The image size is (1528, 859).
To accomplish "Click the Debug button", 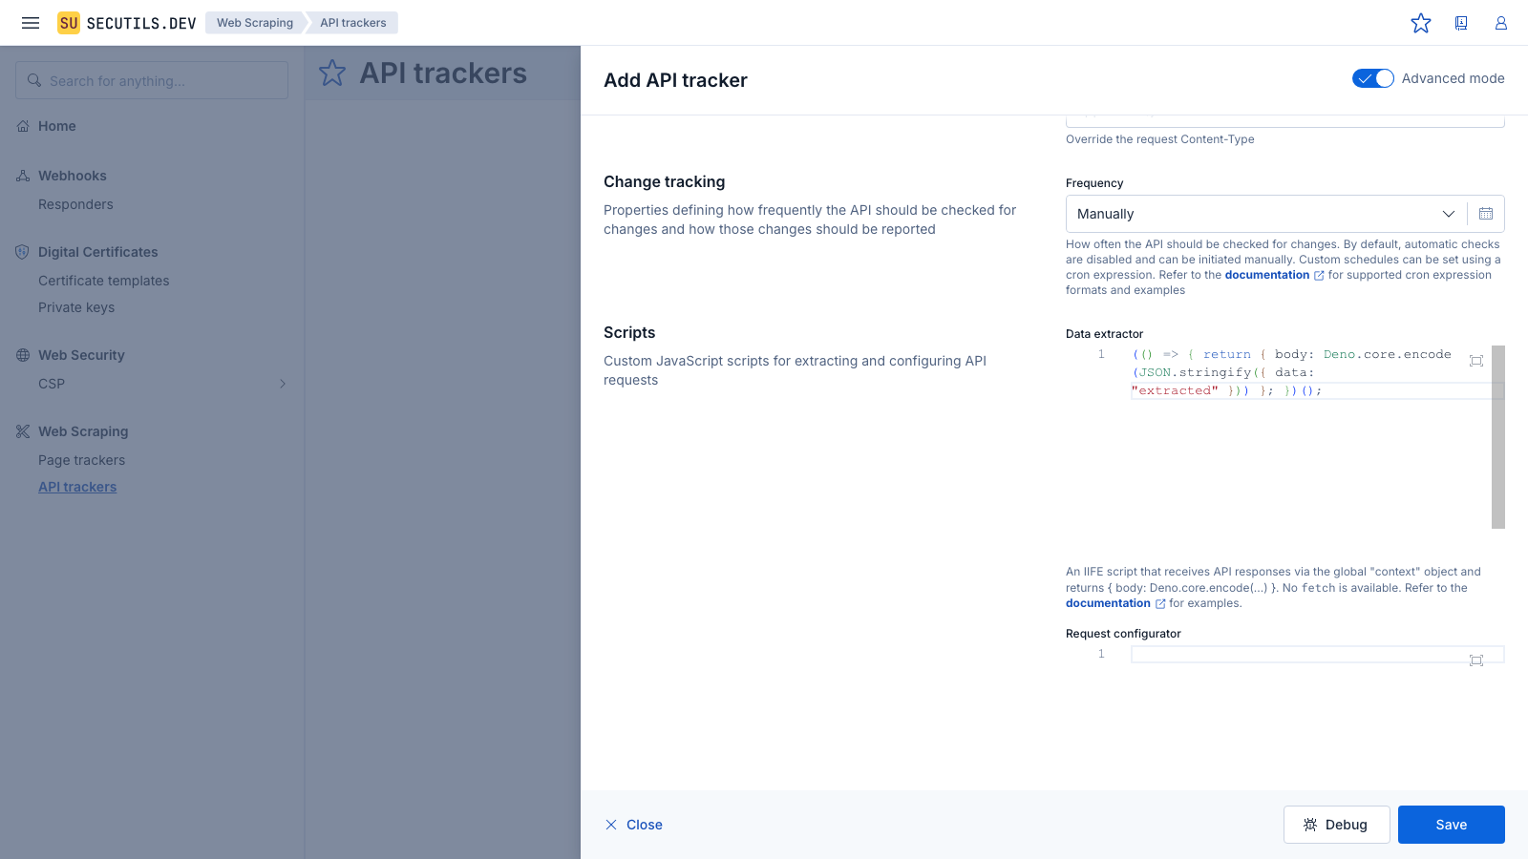I will pyautogui.click(x=1336, y=825).
